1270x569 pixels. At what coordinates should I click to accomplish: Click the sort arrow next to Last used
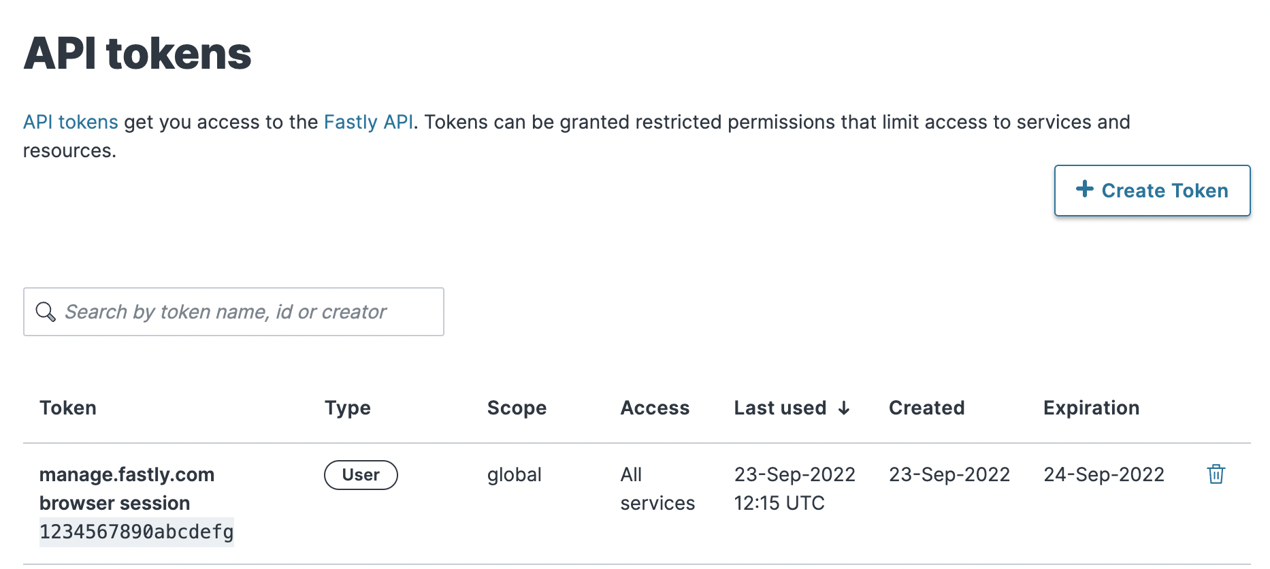coord(844,408)
